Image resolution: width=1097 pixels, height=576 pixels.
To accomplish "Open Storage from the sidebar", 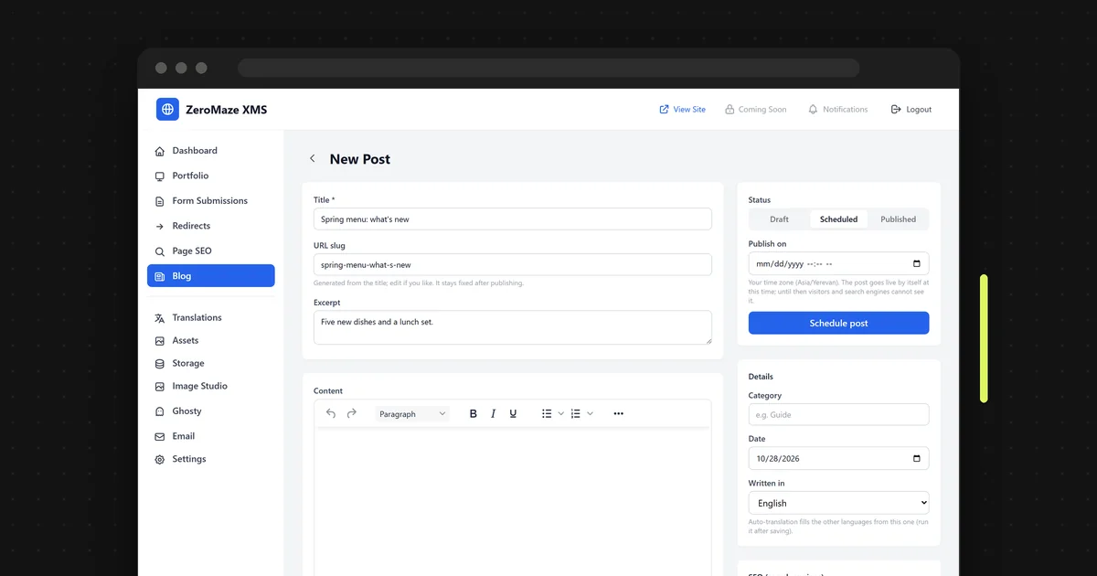I will [x=211, y=363].
